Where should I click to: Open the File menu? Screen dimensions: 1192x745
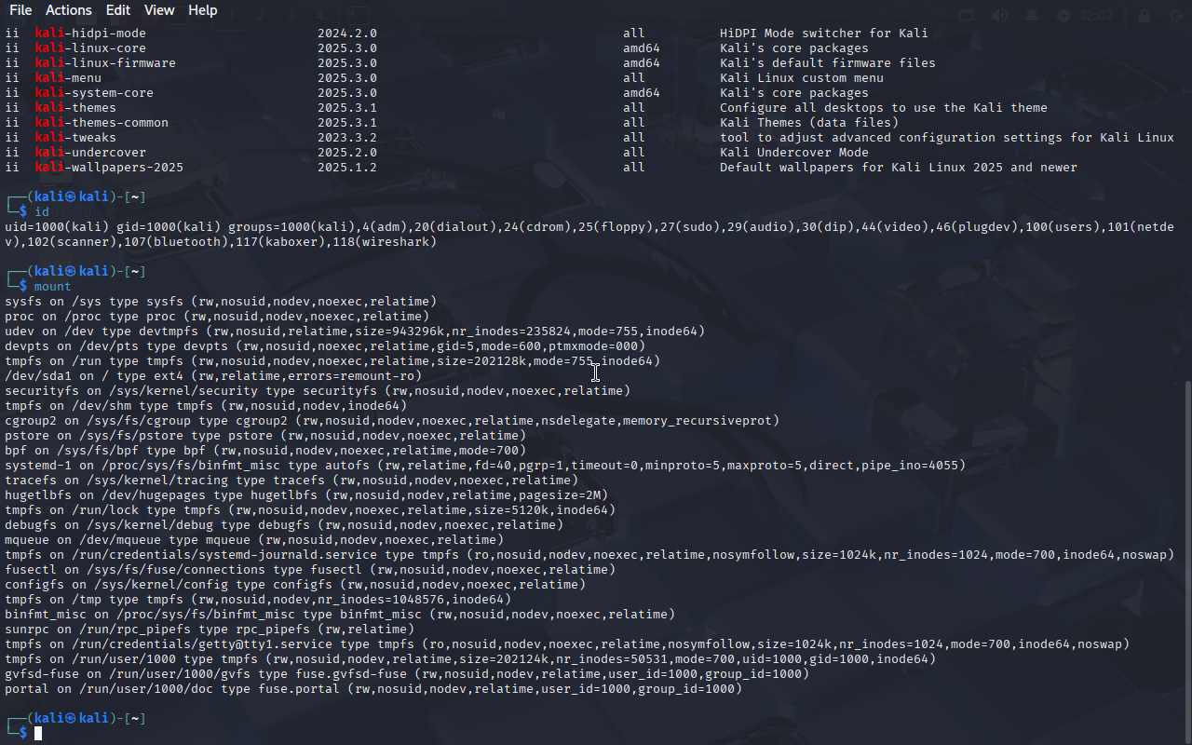coord(20,10)
